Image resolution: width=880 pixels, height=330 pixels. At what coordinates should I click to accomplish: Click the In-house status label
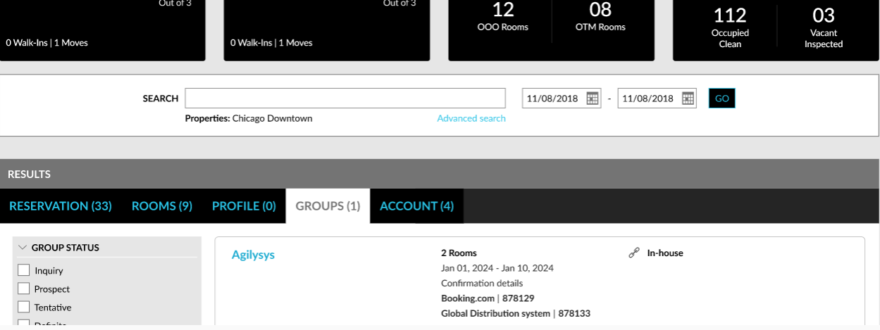[x=665, y=253]
